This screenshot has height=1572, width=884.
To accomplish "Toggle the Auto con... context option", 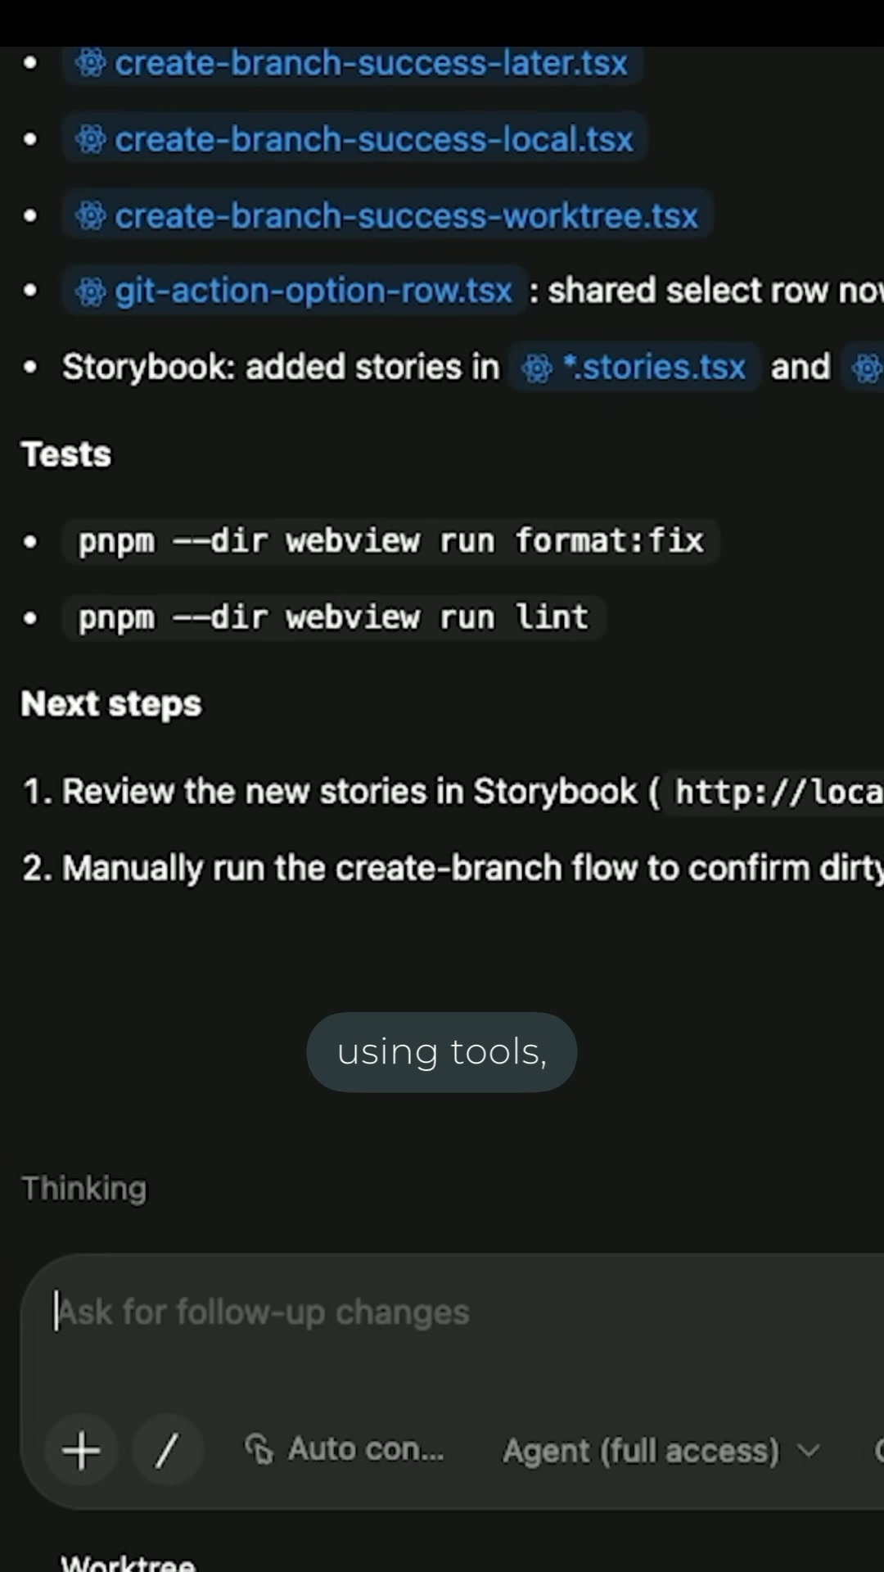I will click(345, 1450).
